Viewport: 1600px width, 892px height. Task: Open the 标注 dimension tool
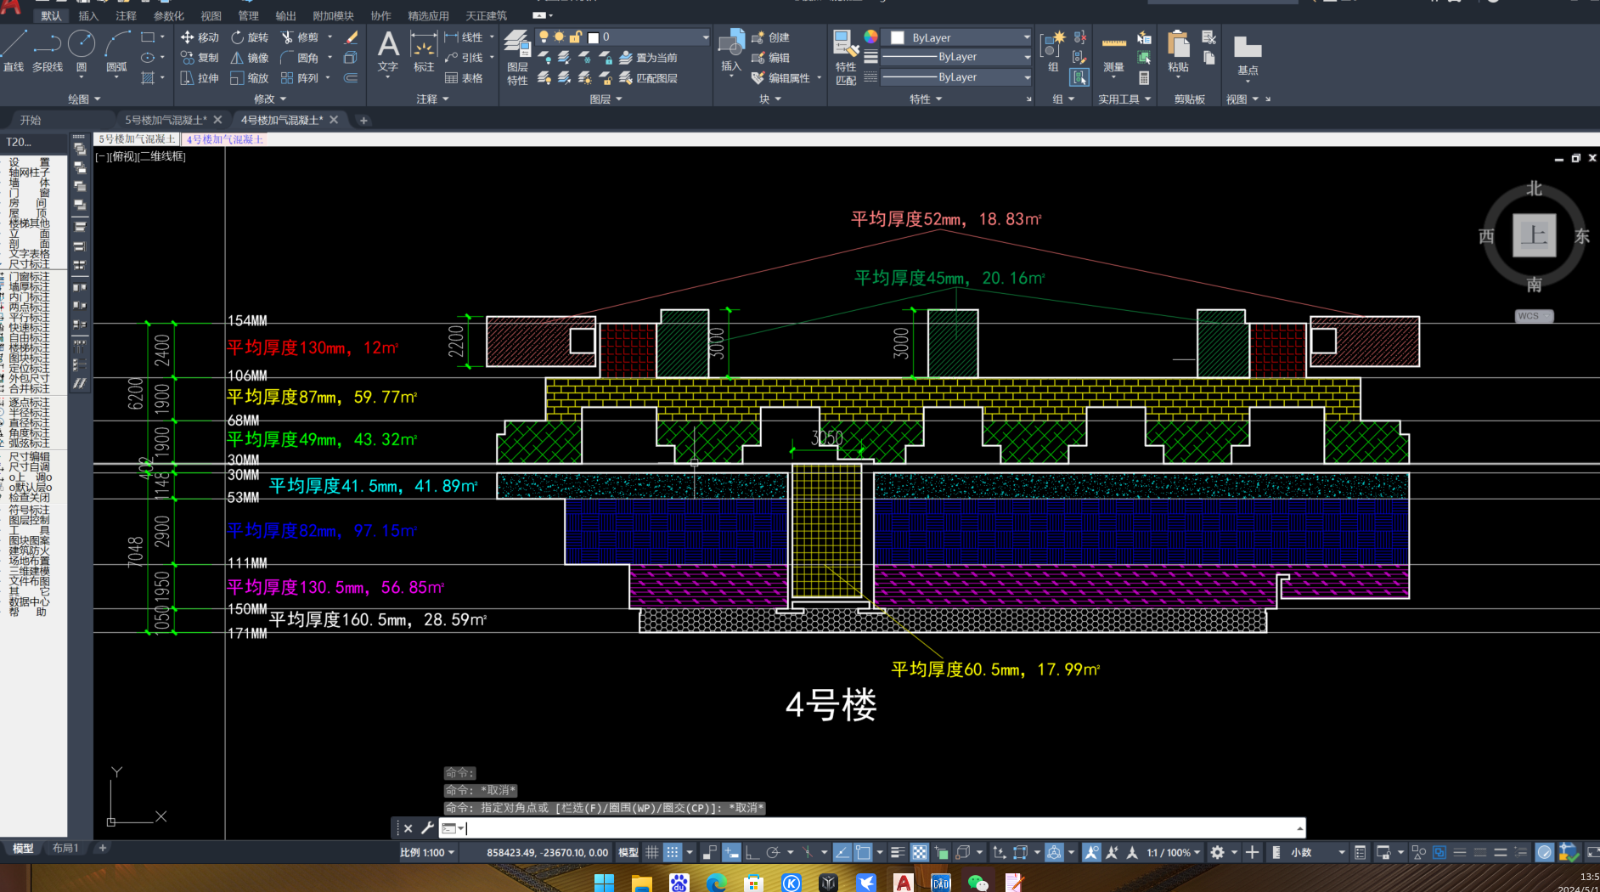point(423,52)
